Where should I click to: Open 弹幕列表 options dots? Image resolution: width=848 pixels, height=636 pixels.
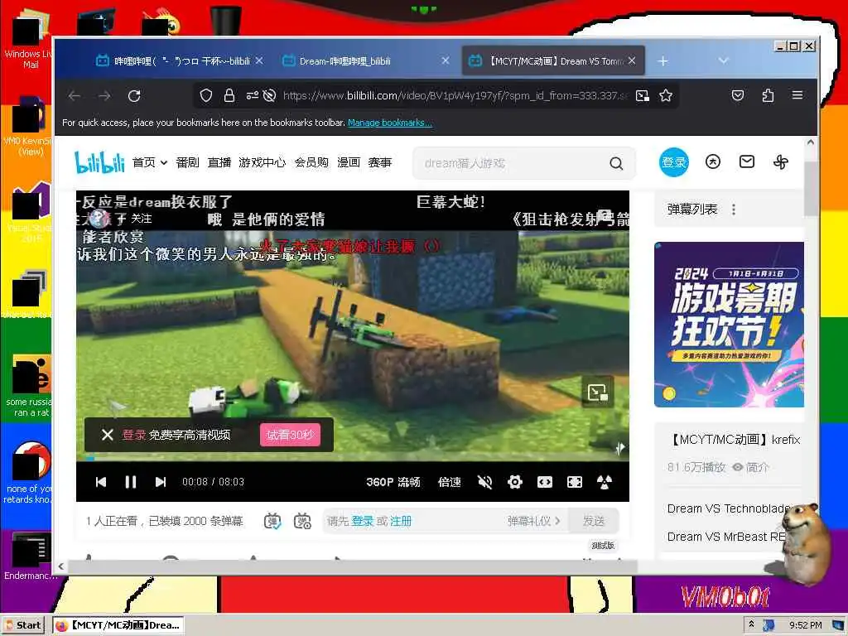coord(734,210)
